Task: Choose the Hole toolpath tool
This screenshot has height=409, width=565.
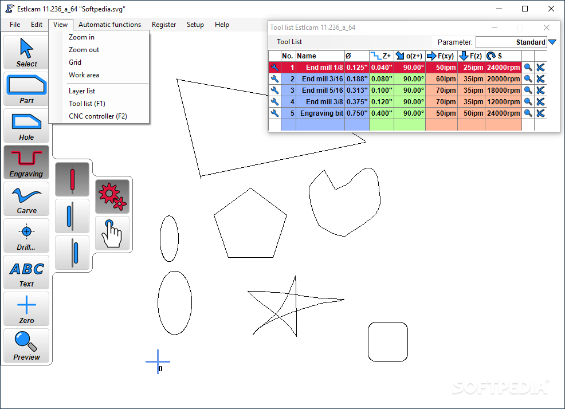Action: click(26, 126)
